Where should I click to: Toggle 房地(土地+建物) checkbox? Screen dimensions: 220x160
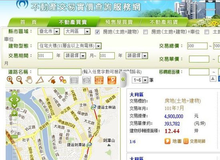[x=97, y=32]
